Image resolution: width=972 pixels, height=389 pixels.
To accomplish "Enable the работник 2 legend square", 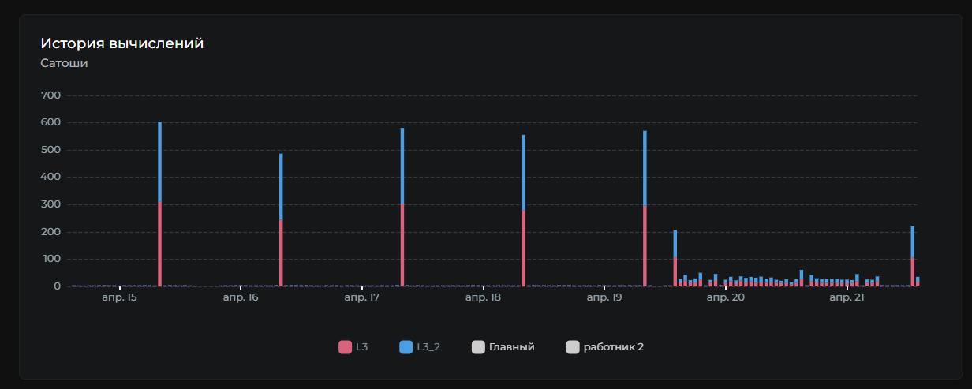I will tap(573, 346).
